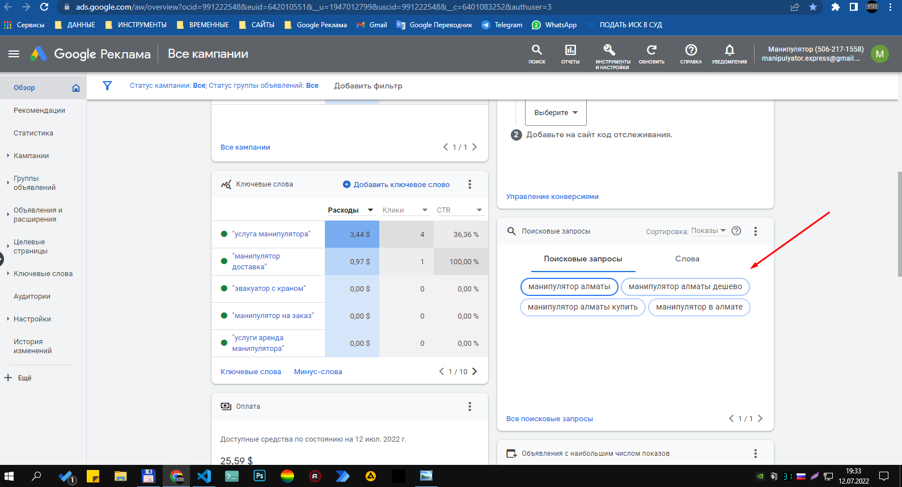Expand Кампании in the sidebar
Image resolution: width=902 pixels, height=487 pixels.
point(8,156)
